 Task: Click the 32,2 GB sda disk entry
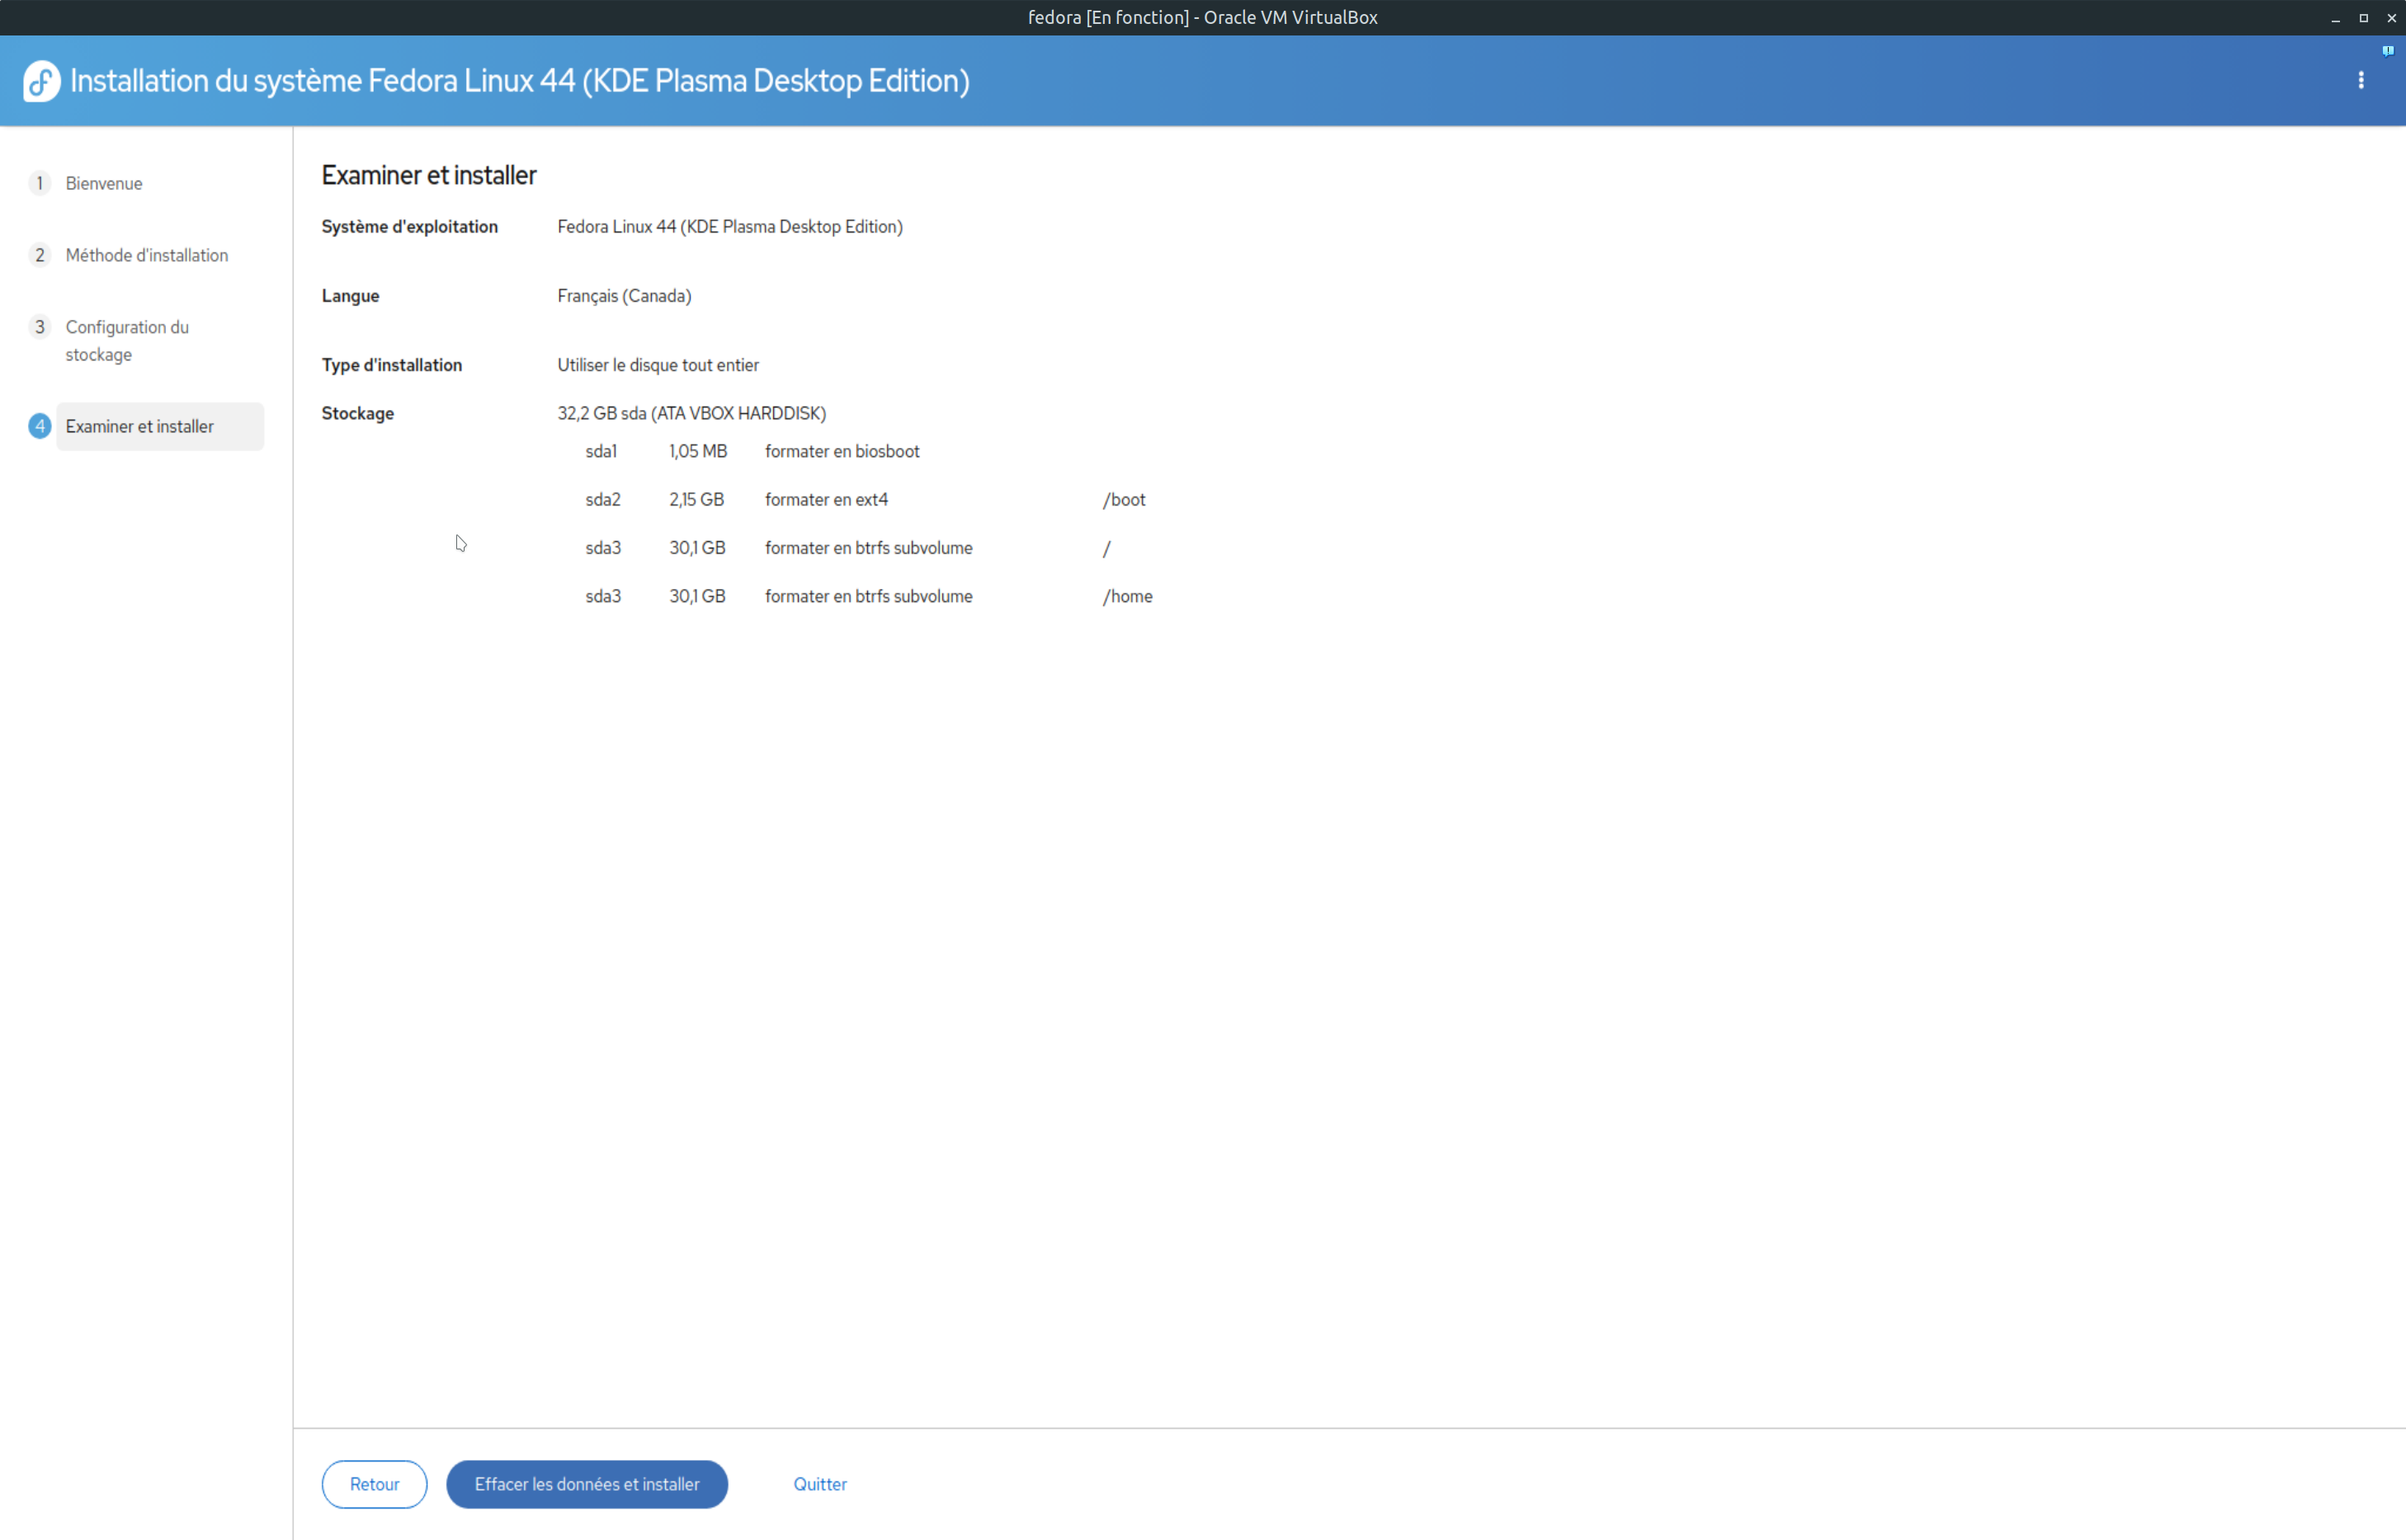tap(692, 413)
